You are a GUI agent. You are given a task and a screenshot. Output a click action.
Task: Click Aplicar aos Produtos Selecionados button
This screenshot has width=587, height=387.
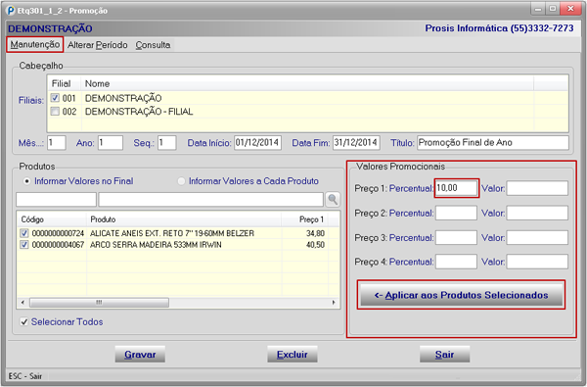[461, 295]
